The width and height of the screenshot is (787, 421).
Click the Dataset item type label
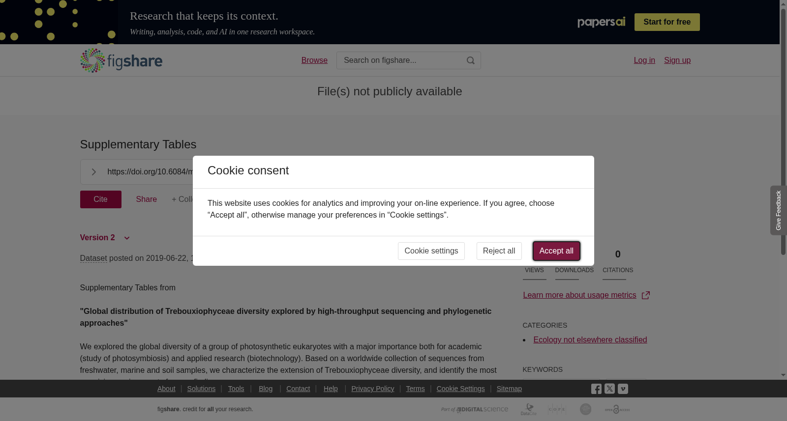click(x=93, y=258)
